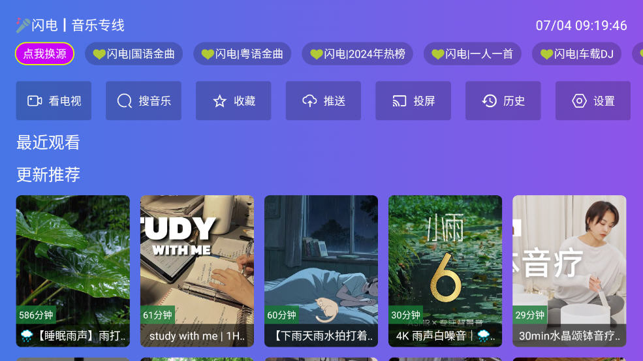Click the rain cloud icon in 睡眠雨声 title
Image resolution: width=643 pixels, height=361 pixels.
point(27,336)
